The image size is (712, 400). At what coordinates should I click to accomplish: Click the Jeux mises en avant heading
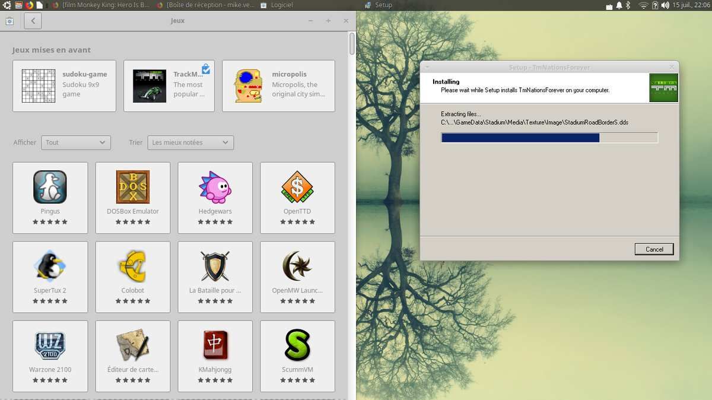(52, 50)
